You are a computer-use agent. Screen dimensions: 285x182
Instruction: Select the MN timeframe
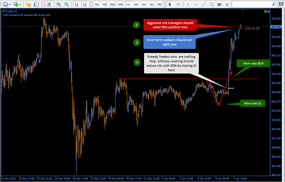tap(160, 5)
